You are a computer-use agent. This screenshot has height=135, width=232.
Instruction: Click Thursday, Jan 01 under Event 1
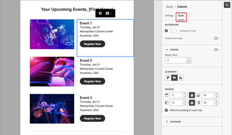pyautogui.click(x=90, y=27)
